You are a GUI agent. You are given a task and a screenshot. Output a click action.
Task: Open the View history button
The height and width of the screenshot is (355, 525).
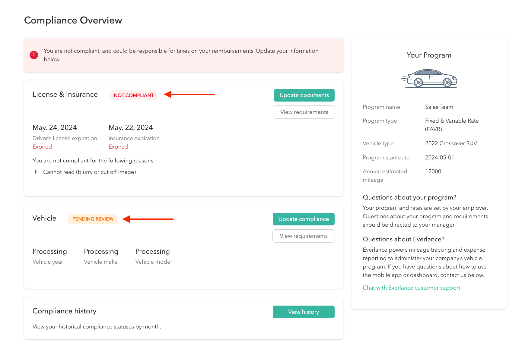pyautogui.click(x=303, y=312)
